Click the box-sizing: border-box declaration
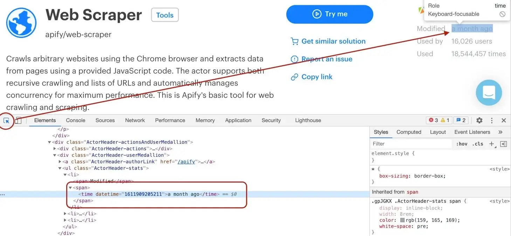 coord(413,176)
